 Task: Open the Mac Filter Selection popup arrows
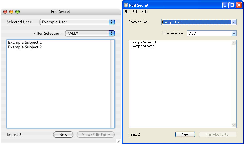tap(111, 33)
